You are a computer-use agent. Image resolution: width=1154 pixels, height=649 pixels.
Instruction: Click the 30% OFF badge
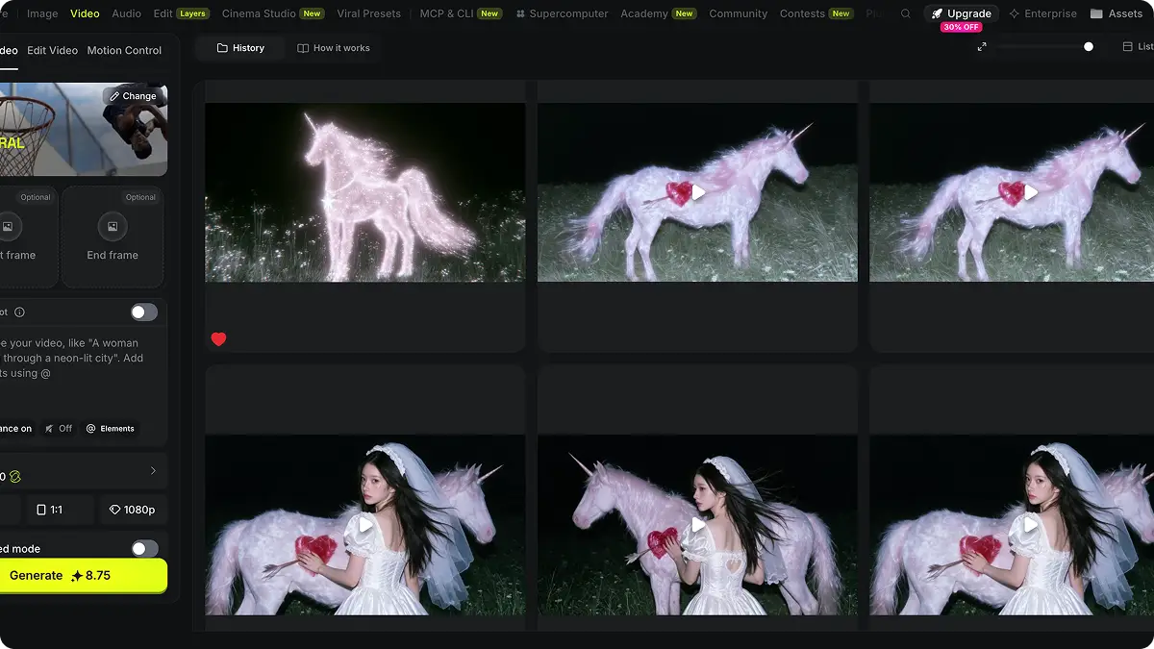click(961, 27)
